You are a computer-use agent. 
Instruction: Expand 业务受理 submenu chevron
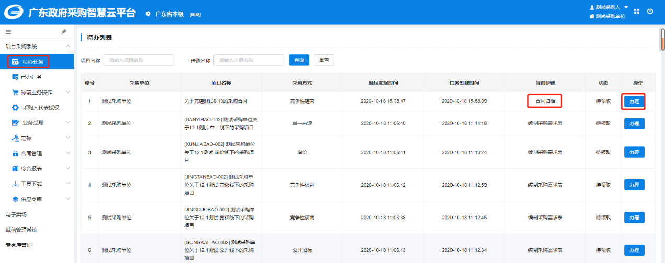pyautogui.click(x=68, y=123)
